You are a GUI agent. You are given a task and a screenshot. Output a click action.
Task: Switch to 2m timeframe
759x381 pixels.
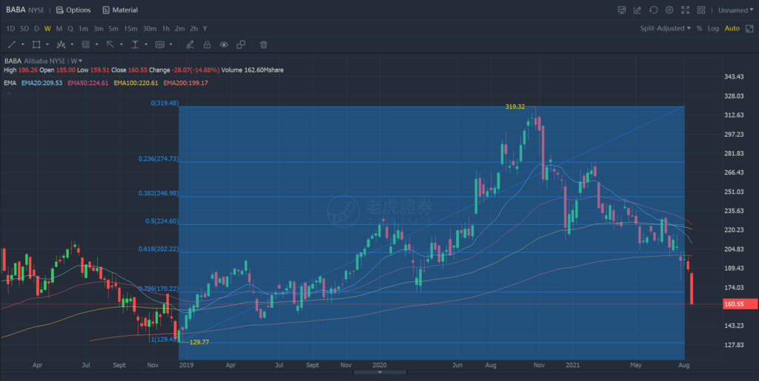coord(179,29)
